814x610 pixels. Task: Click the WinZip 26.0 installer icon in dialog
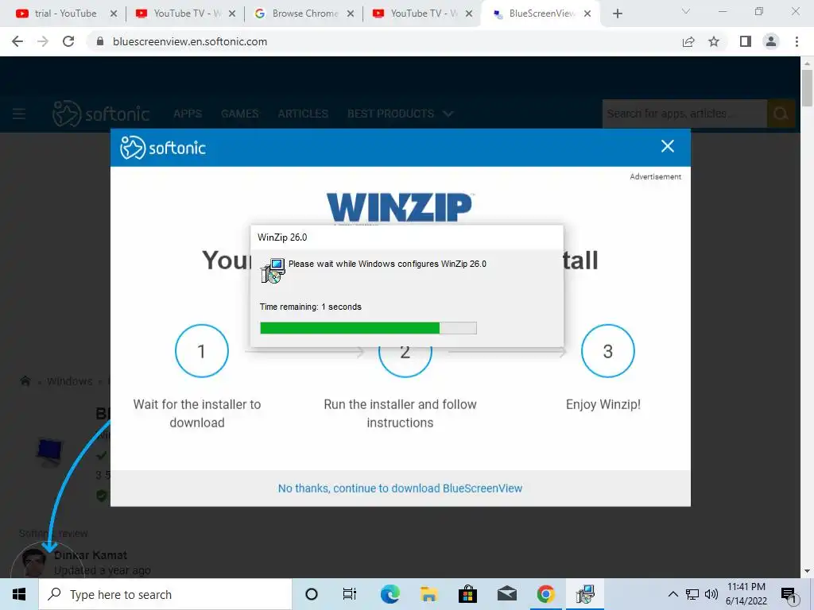pyautogui.click(x=273, y=270)
